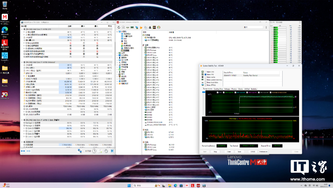
Task: Click the Preferences button
Action: tap(263, 152)
